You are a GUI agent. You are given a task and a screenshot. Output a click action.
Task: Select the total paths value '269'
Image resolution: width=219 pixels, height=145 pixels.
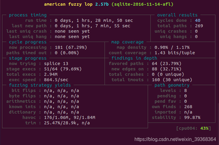[x=199, y=26]
